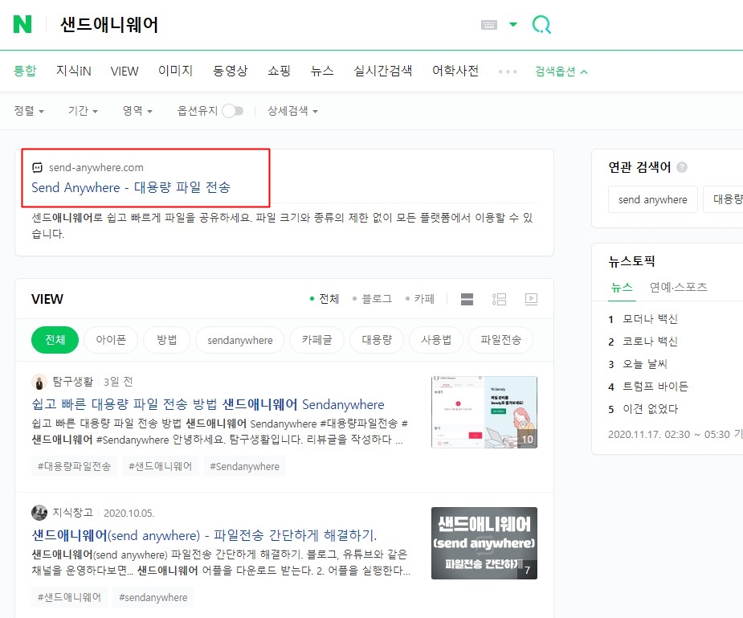Open 샌드애니웨어(send anywhere) - 파일전송 간단하게 해결하기 title
743x618 pixels.
(204, 535)
